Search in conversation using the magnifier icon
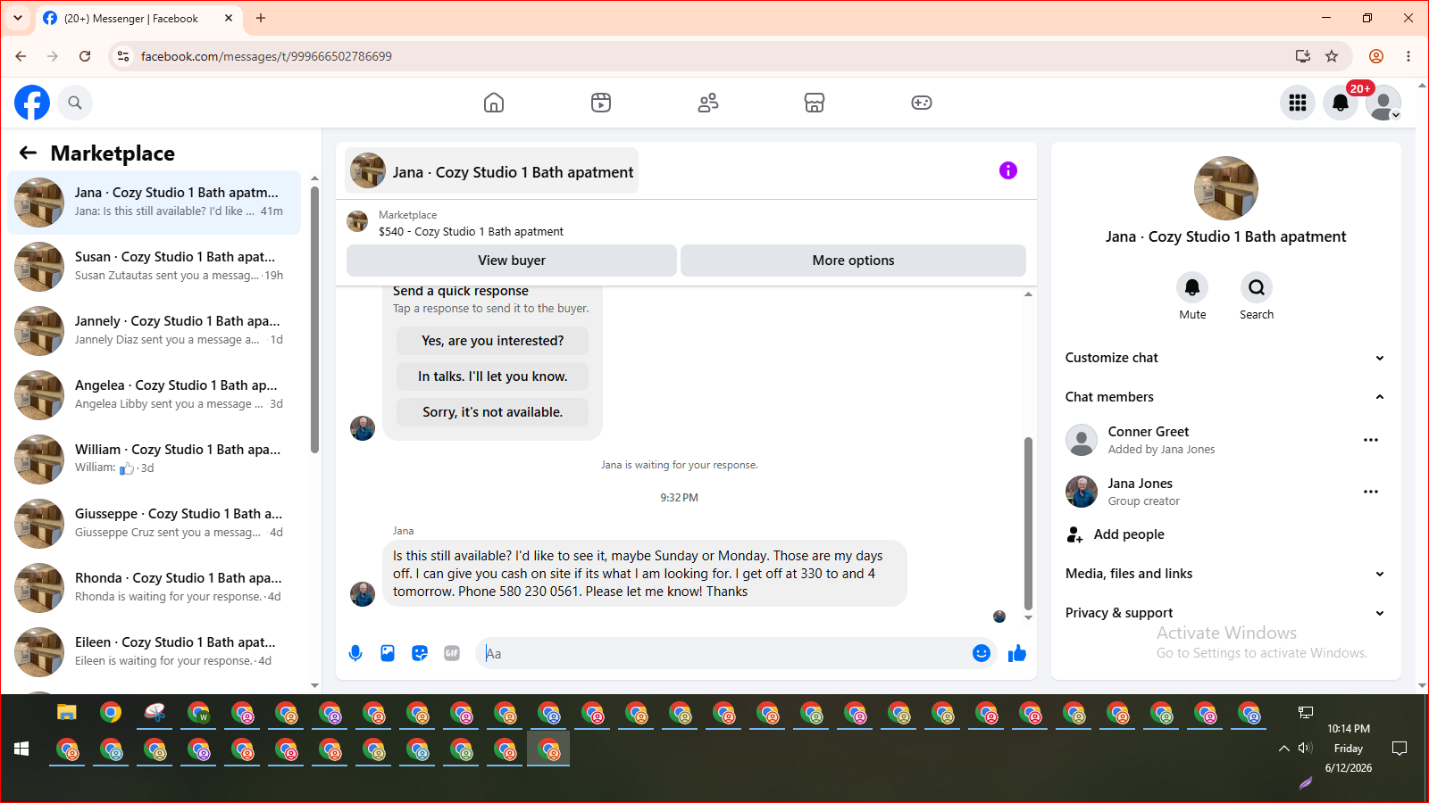 click(1257, 287)
